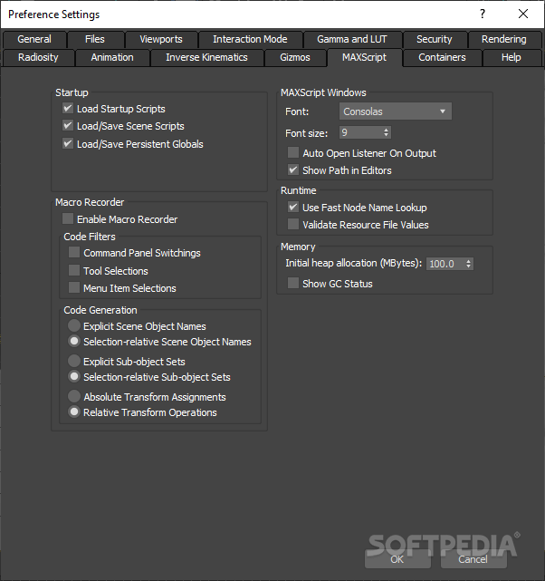Image resolution: width=545 pixels, height=581 pixels.
Task: Enable Validate Resource File Values
Action: (293, 224)
